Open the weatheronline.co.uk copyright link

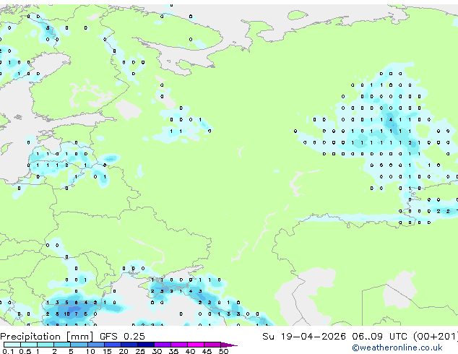(x=397, y=347)
